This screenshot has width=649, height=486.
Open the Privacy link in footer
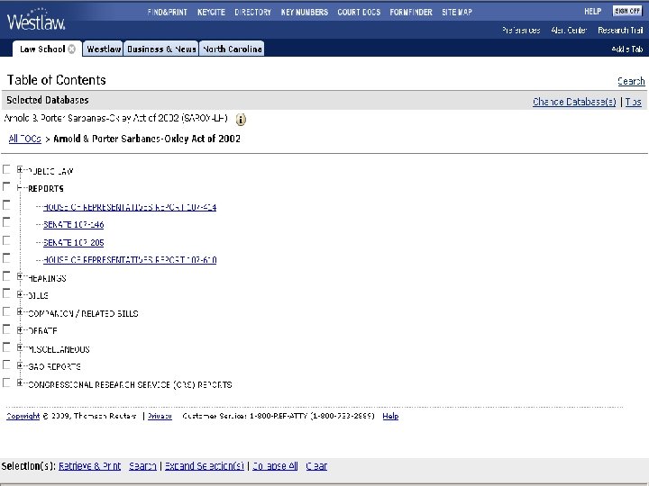pyautogui.click(x=160, y=416)
